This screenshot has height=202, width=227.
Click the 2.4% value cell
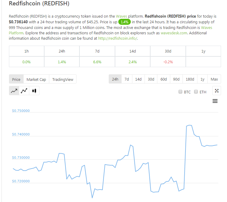tap(133, 62)
